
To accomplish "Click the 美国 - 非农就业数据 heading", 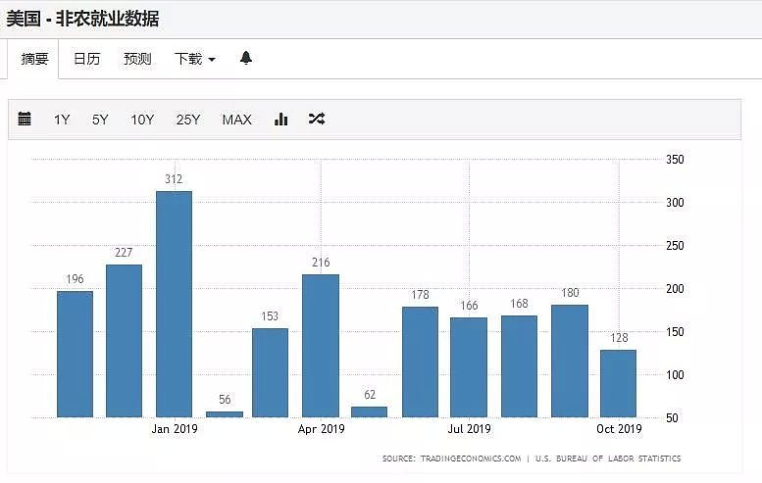I will (82, 19).
